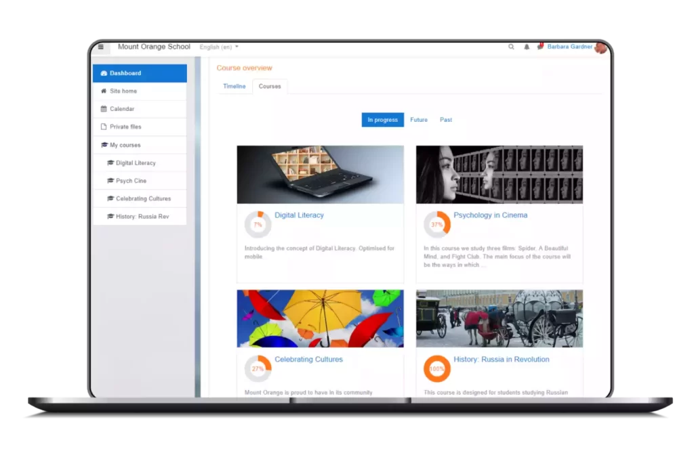
Task: Open the notifications bell icon
Action: [527, 47]
